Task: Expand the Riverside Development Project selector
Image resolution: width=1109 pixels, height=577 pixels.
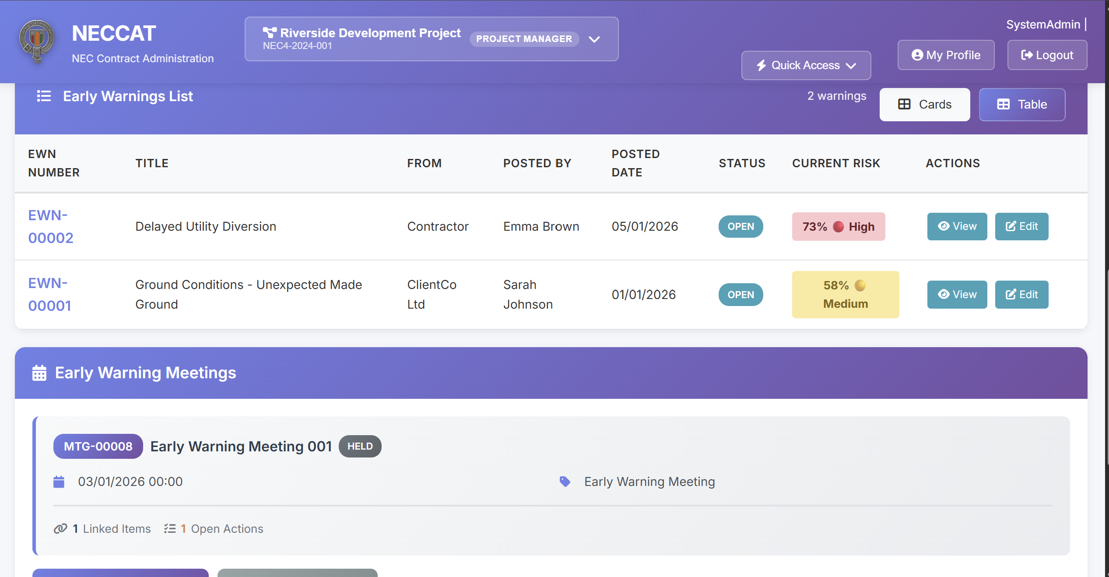Action: click(594, 39)
